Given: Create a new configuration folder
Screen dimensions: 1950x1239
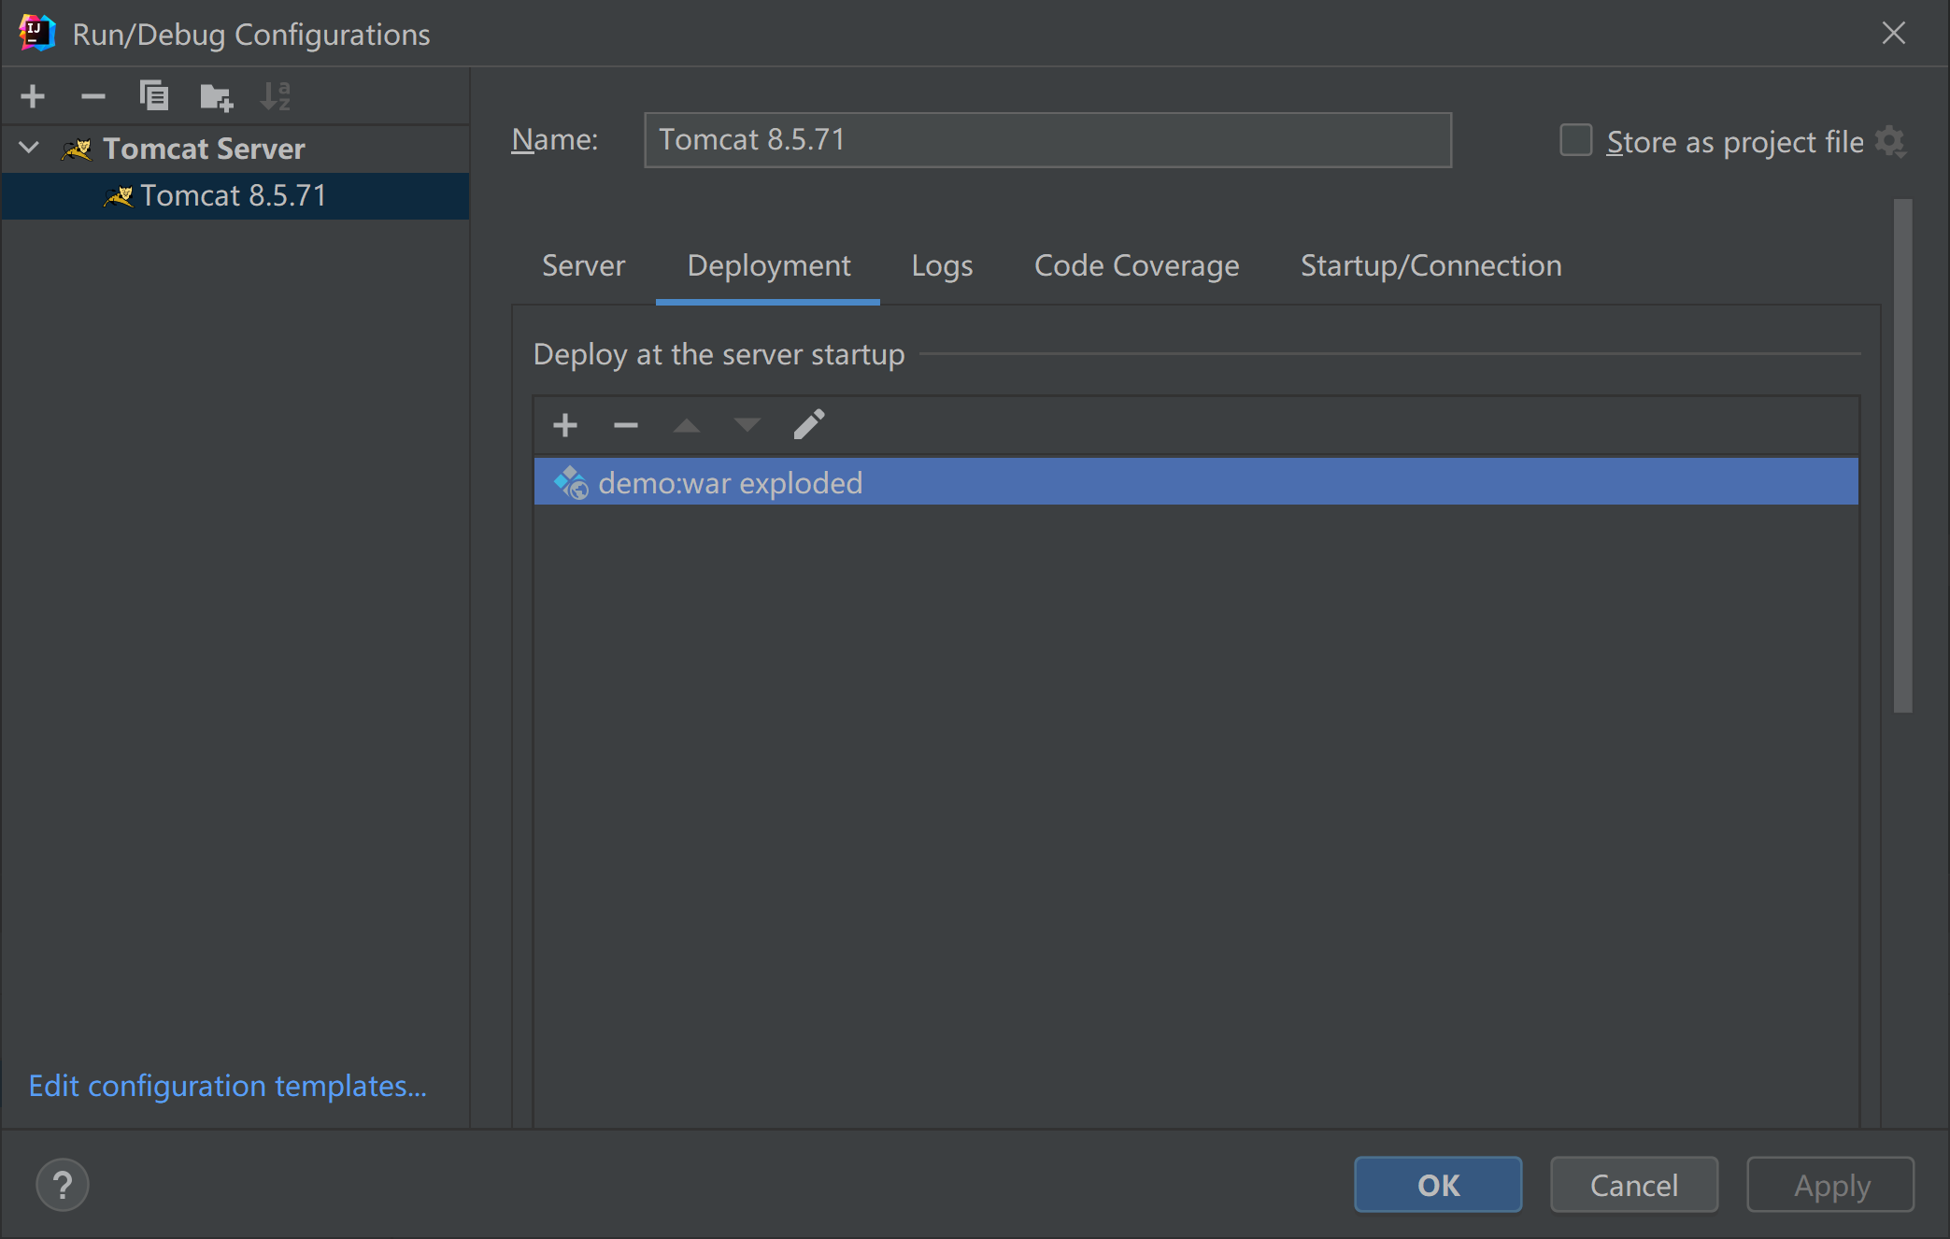Looking at the screenshot, I should click(x=216, y=96).
